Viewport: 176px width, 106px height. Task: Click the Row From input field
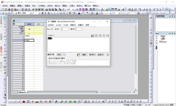click(x=65, y=29)
